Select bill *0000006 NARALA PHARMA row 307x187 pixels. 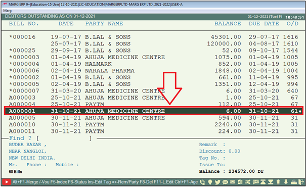(x=154, y=71)
